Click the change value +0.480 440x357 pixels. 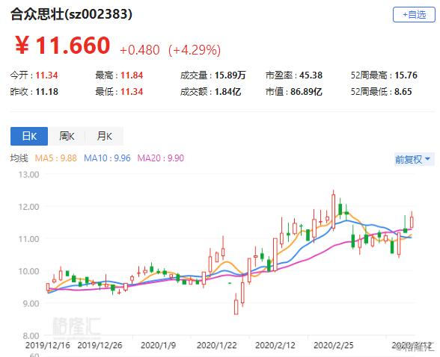click(x=140, y=50)
